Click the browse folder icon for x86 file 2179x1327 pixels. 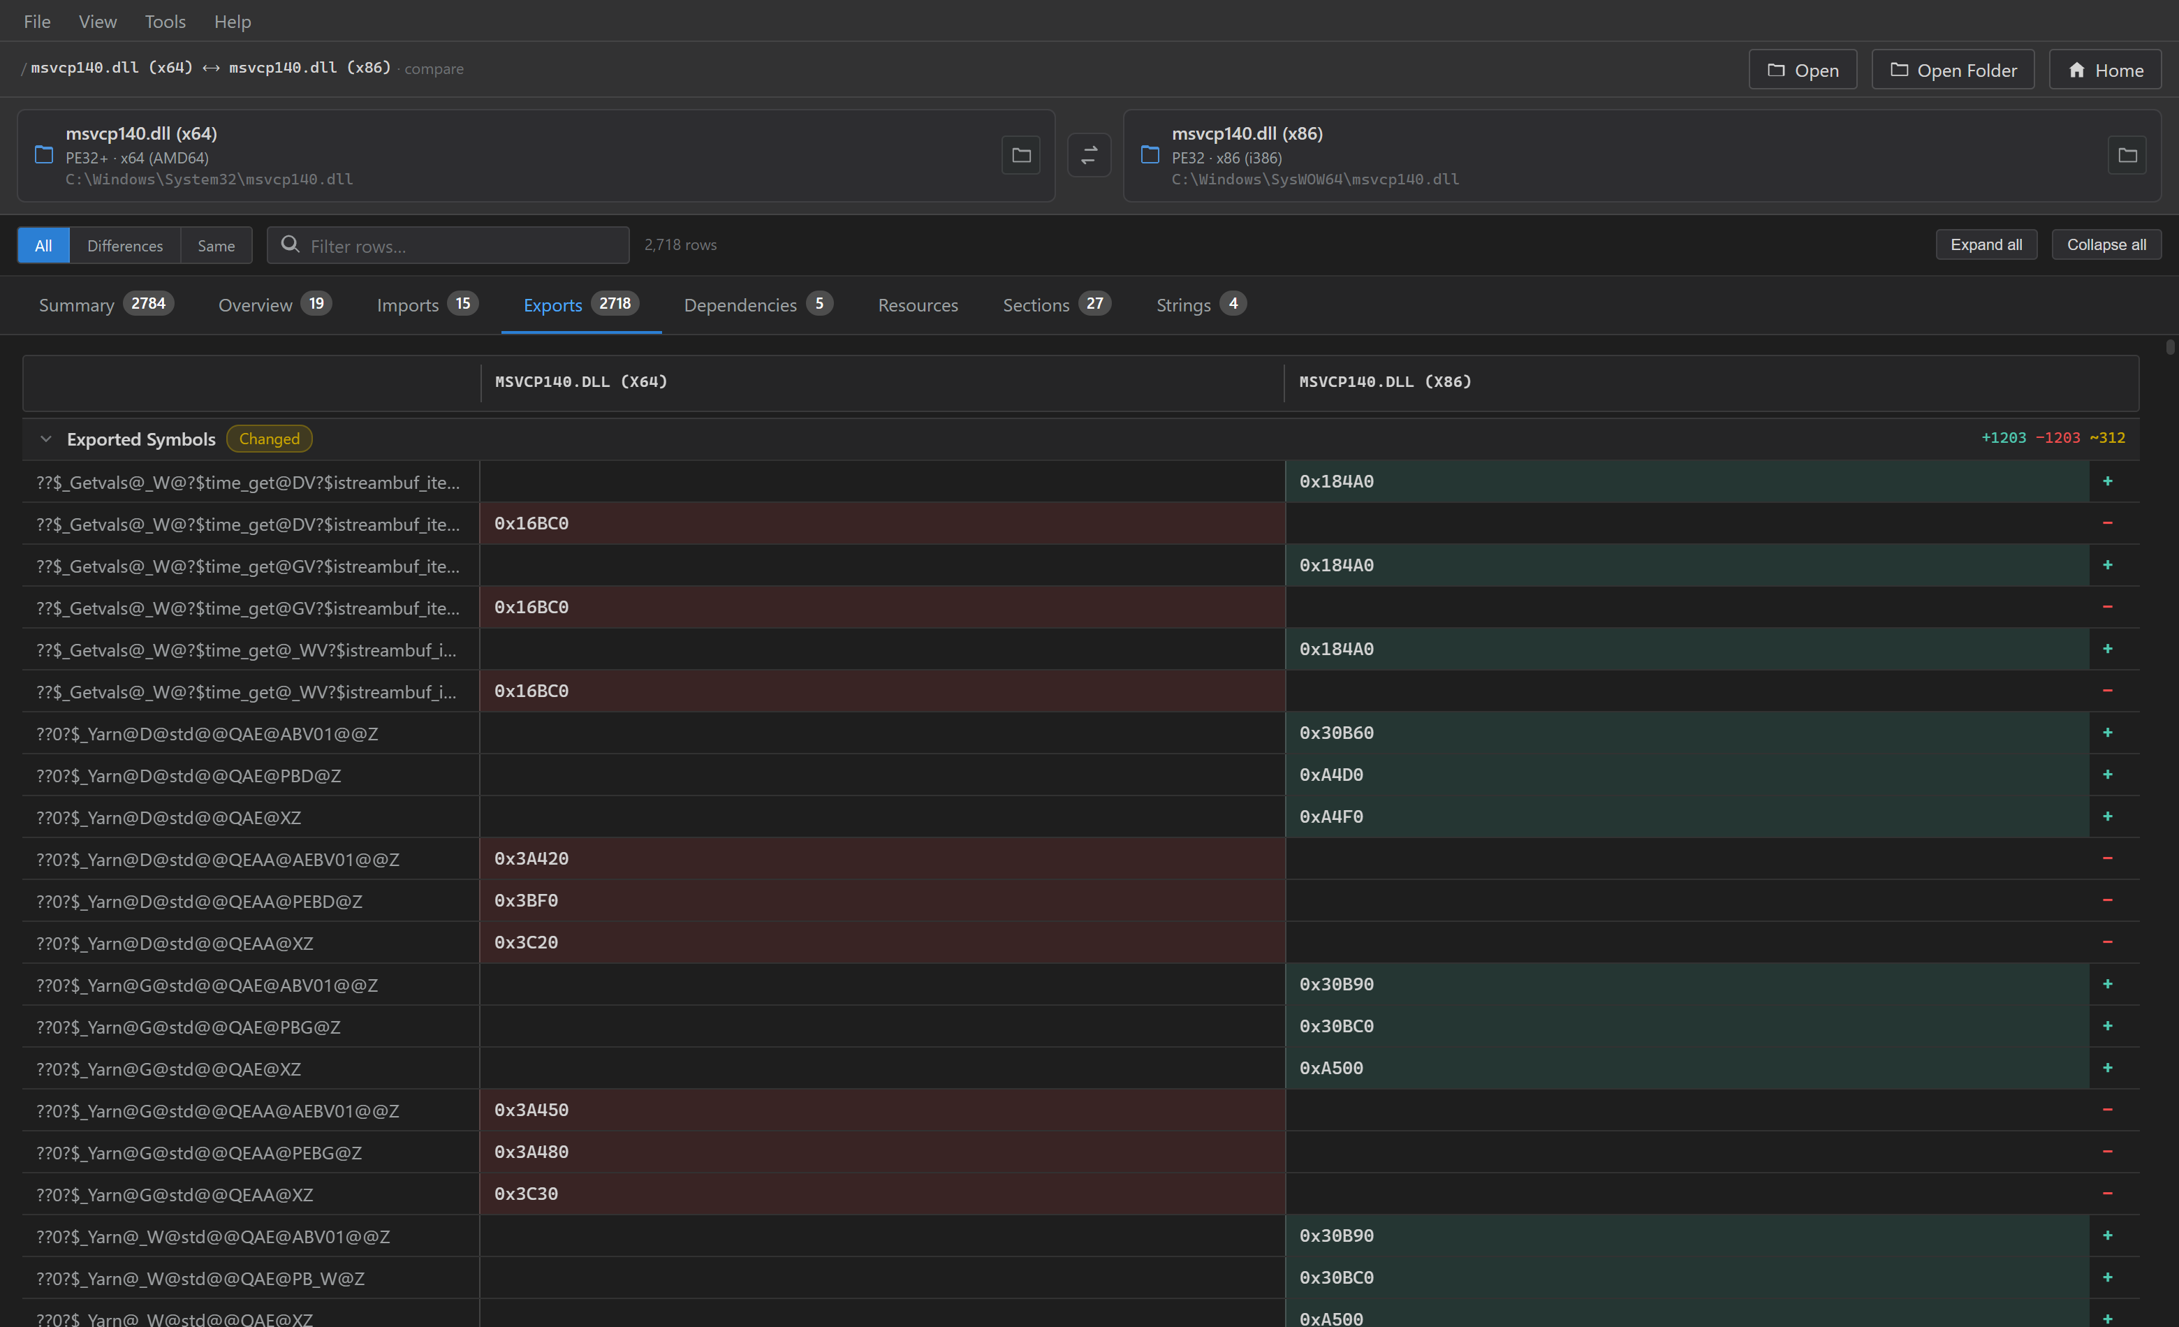2127,156
